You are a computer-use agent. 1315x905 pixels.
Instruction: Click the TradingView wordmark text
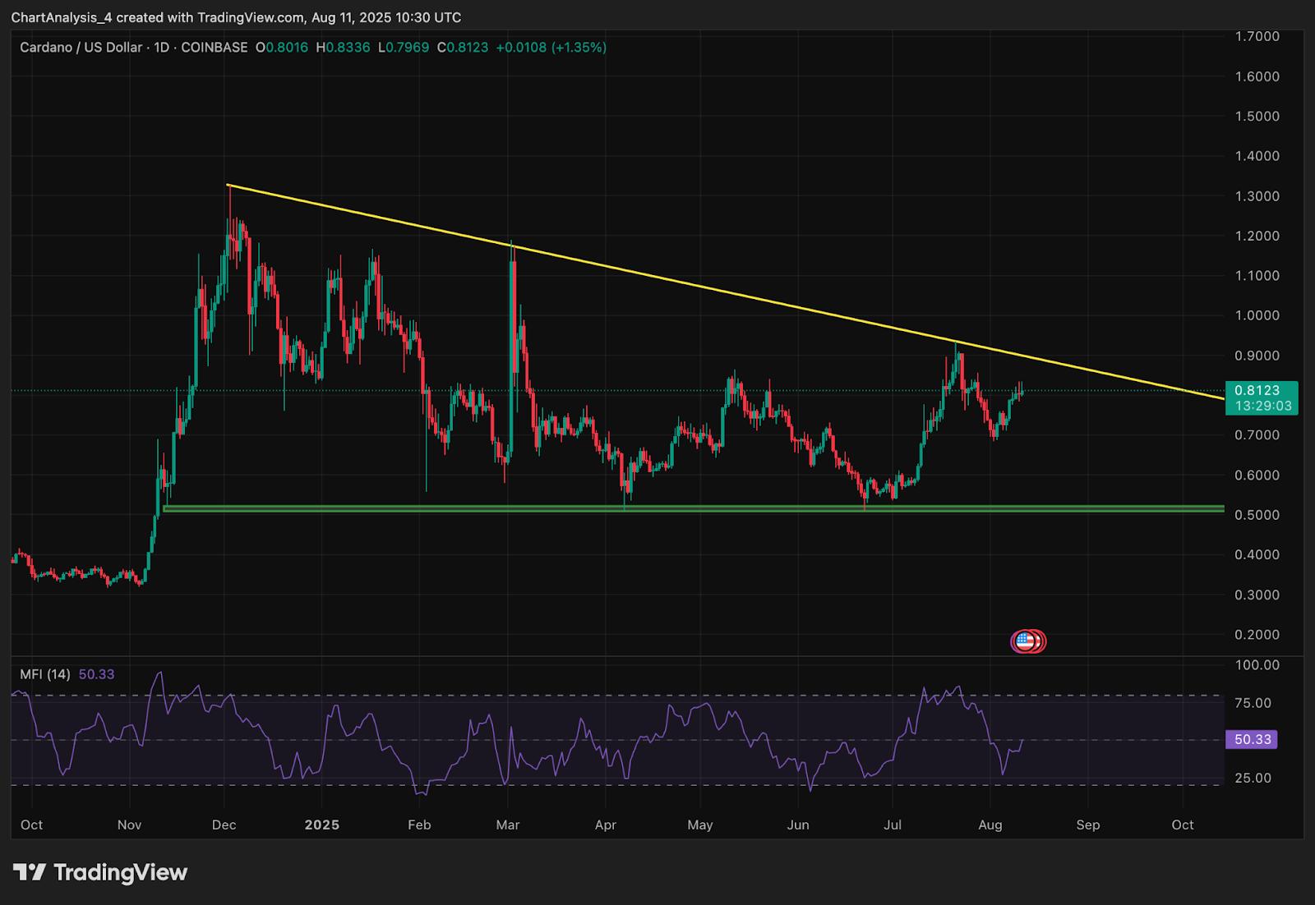[120, 872]
